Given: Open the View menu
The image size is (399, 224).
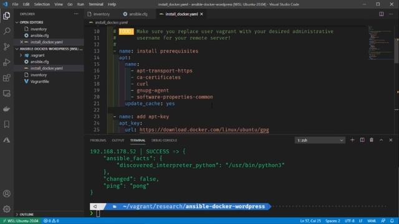Looking at the screenshot, I should (59, 4).
